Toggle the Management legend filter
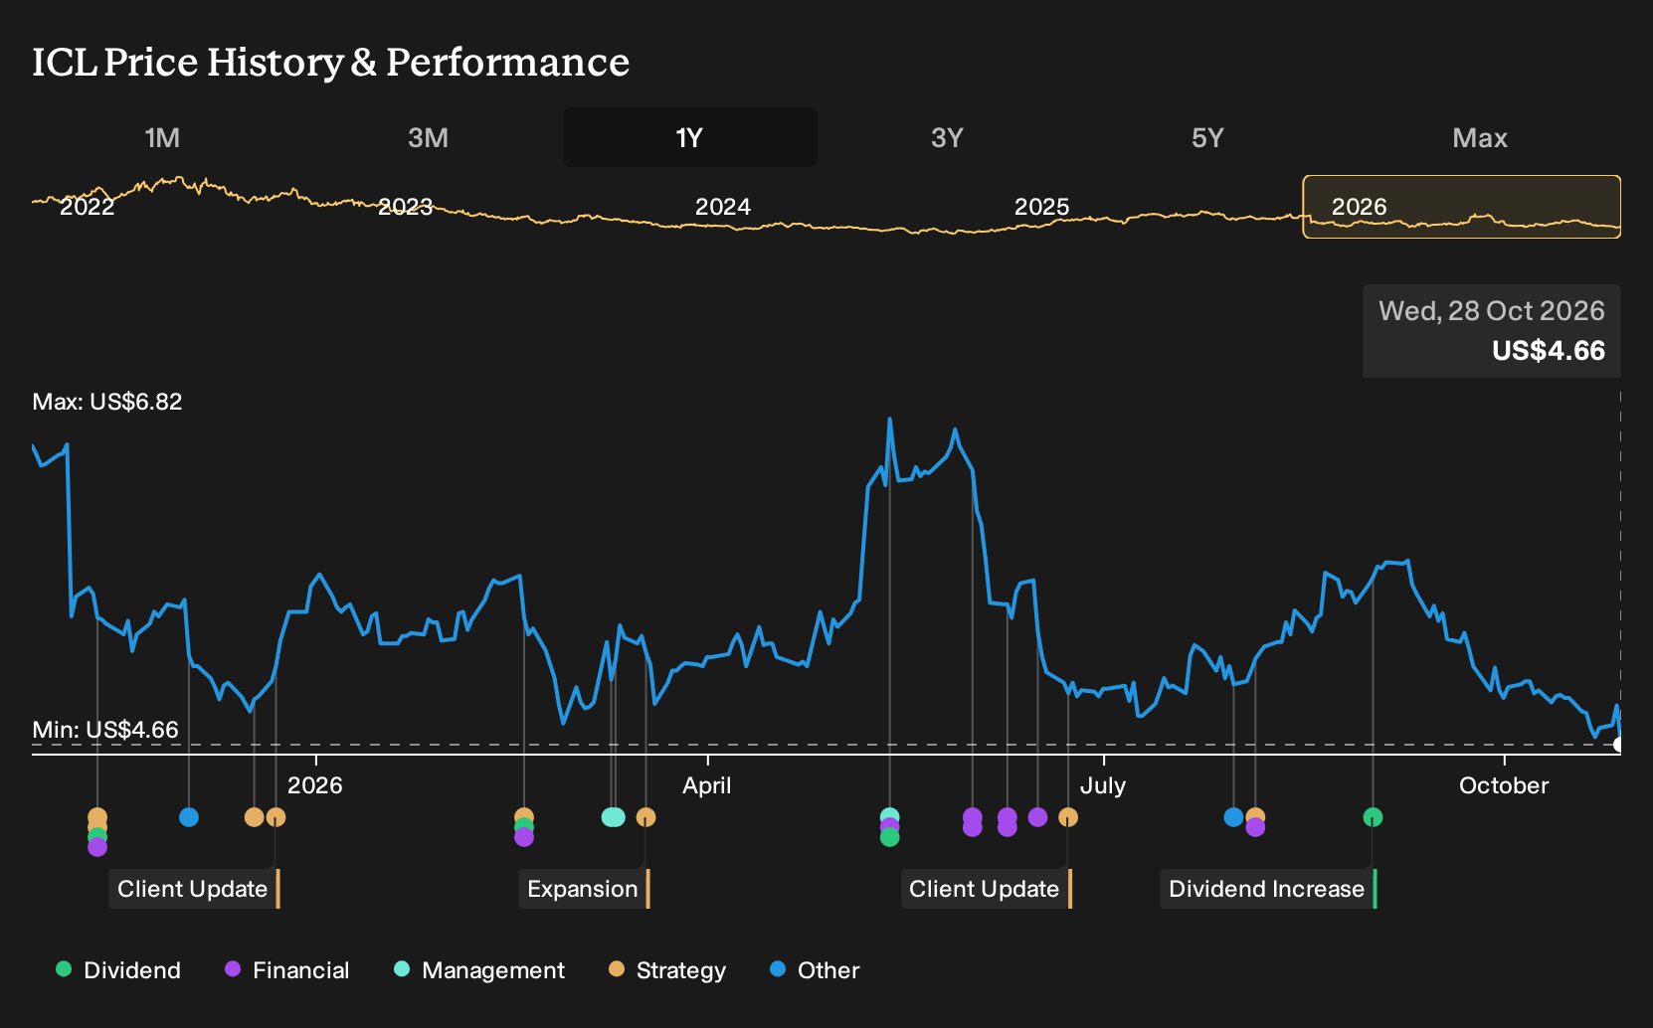The image size is (1653, 1028). pos(479,970)
